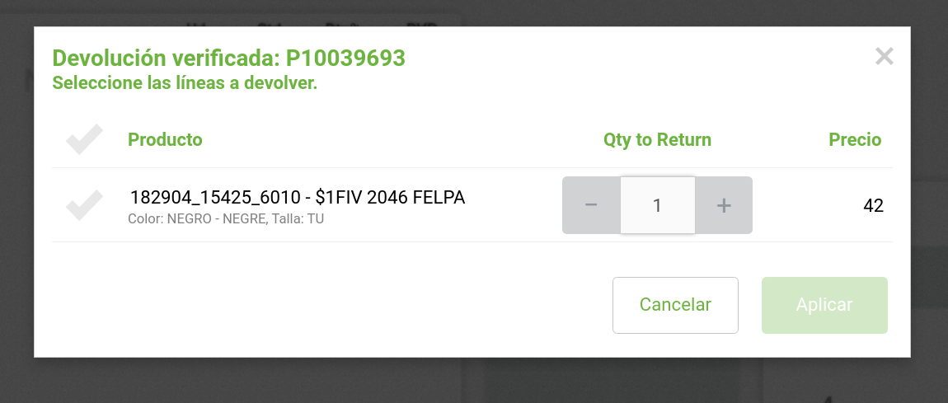Apply the return with the Aplicar button
948x403 pixels.
point(824,305)
